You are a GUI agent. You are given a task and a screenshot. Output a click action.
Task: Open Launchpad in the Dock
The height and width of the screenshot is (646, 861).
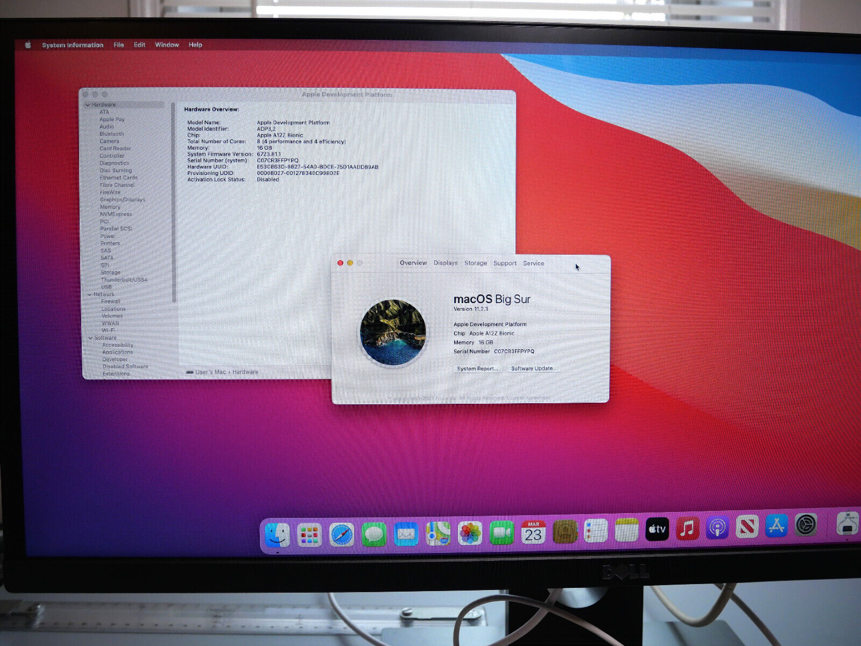309,536
